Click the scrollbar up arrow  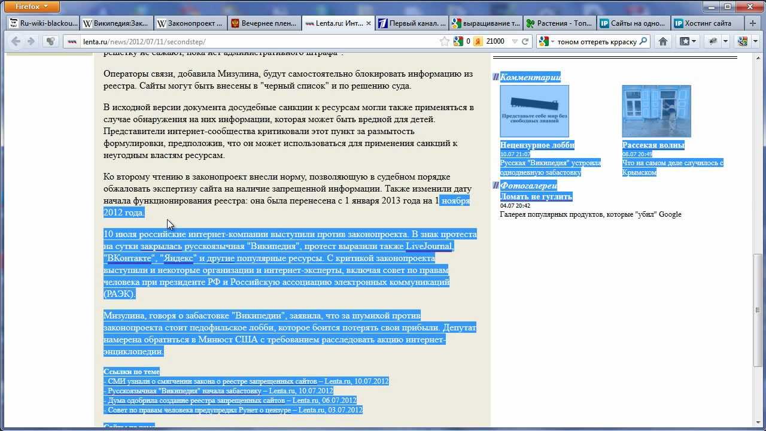(758, 58)
